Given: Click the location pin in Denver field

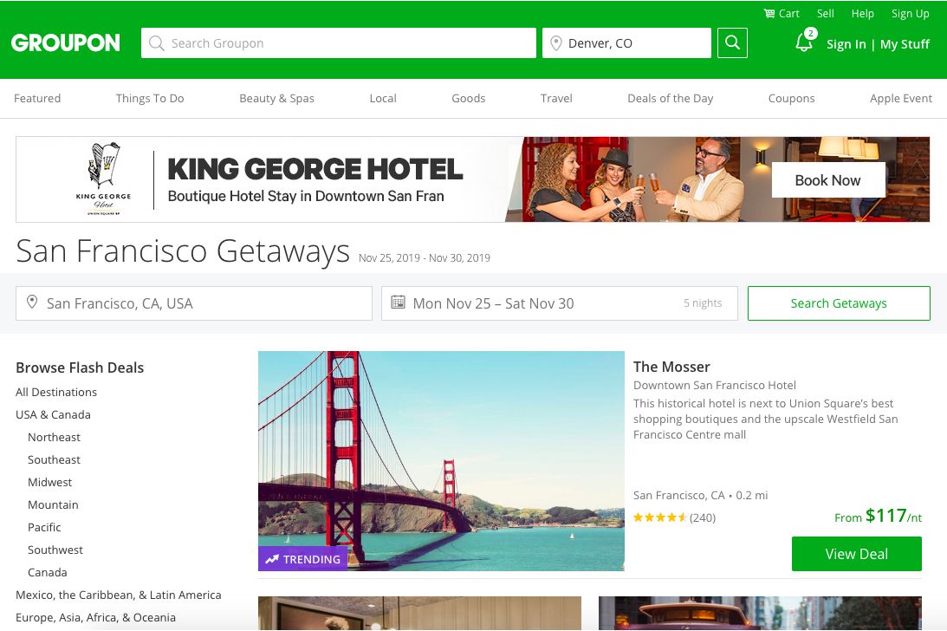Looking at the screenshot, I should pyautogui.click(x=556, y=43).
